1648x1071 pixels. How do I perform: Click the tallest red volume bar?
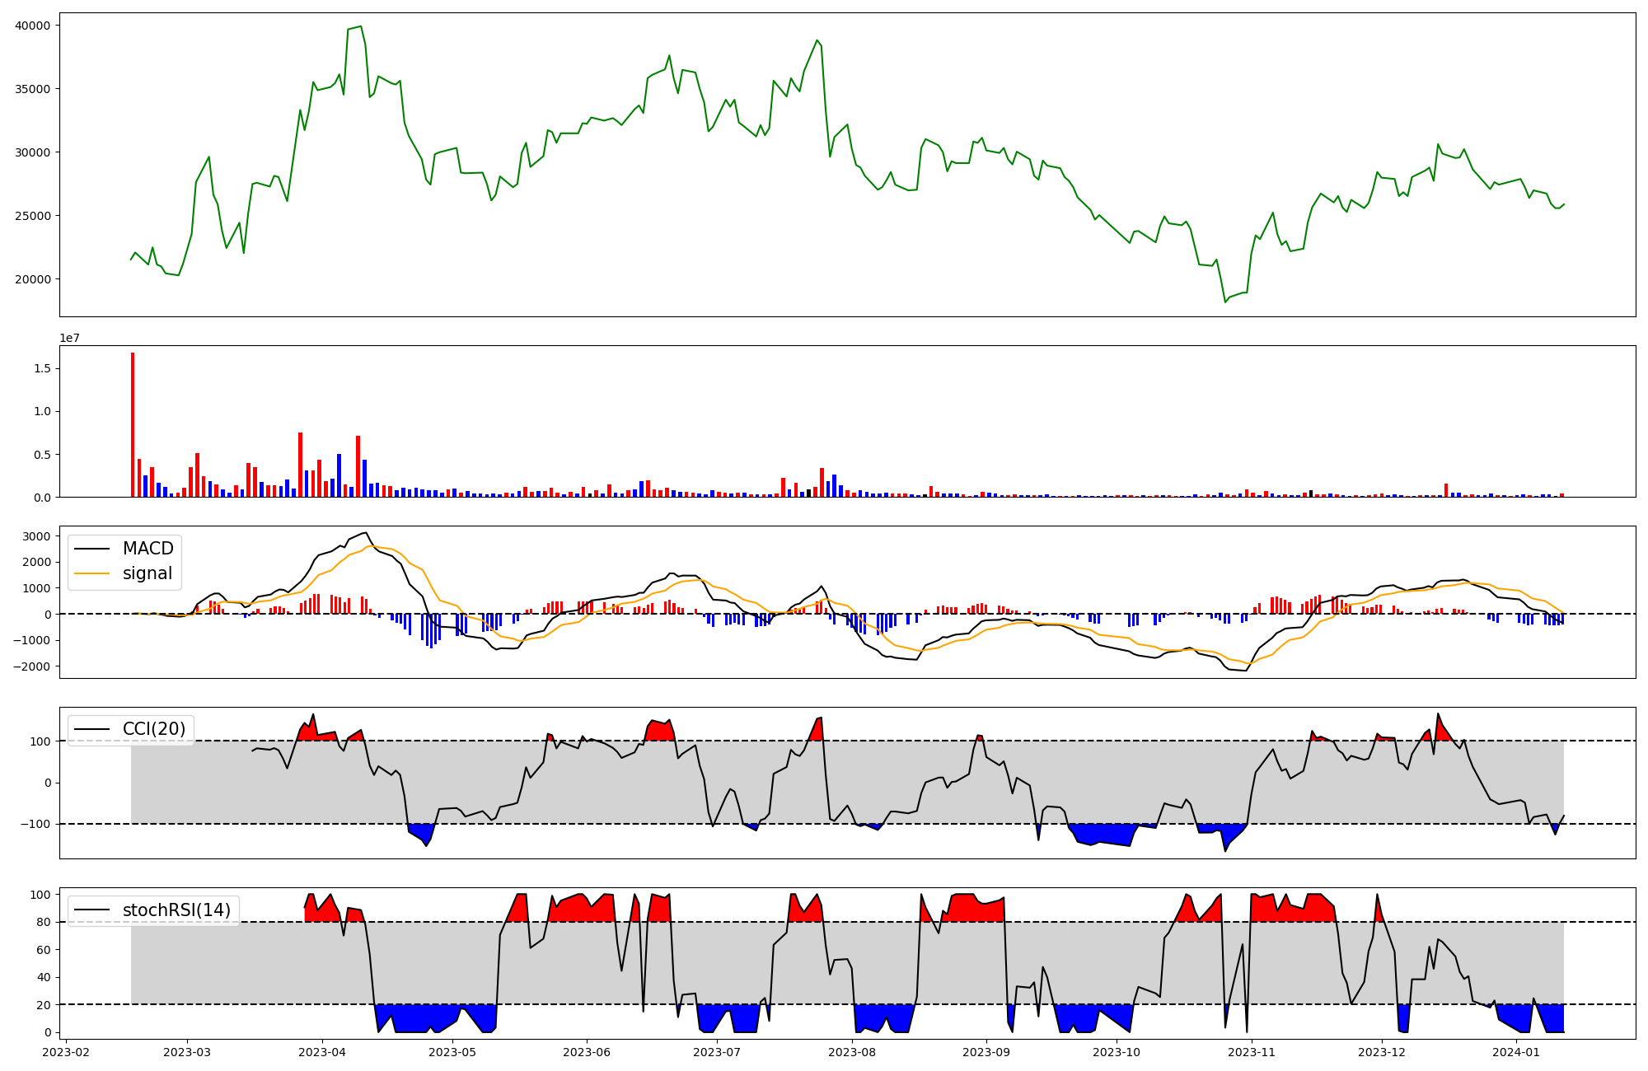pyautogui.click(x=133, y=424)
